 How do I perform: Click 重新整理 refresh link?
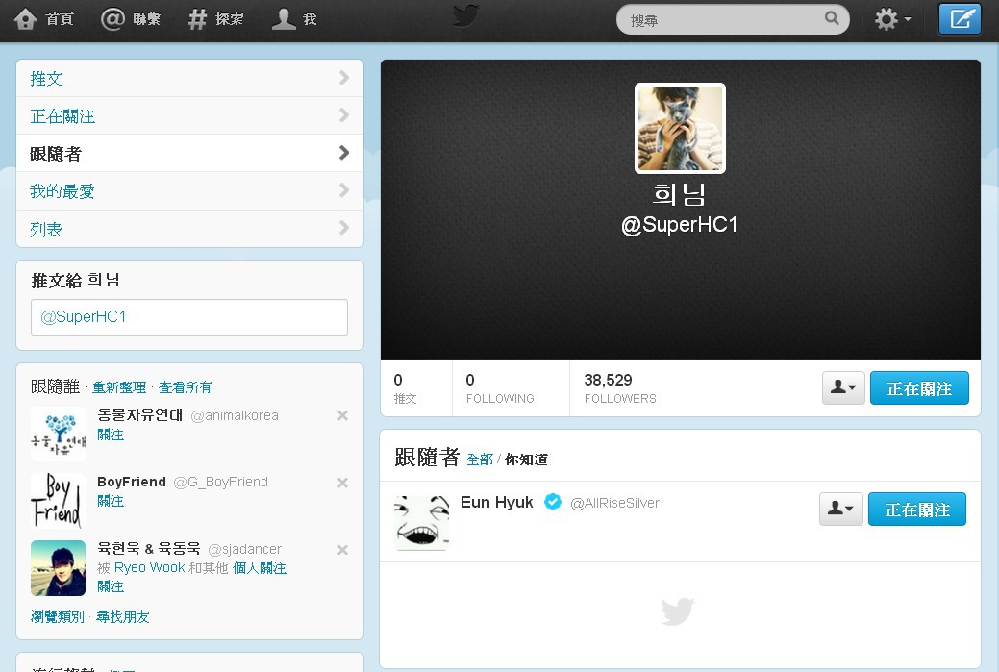119,387
